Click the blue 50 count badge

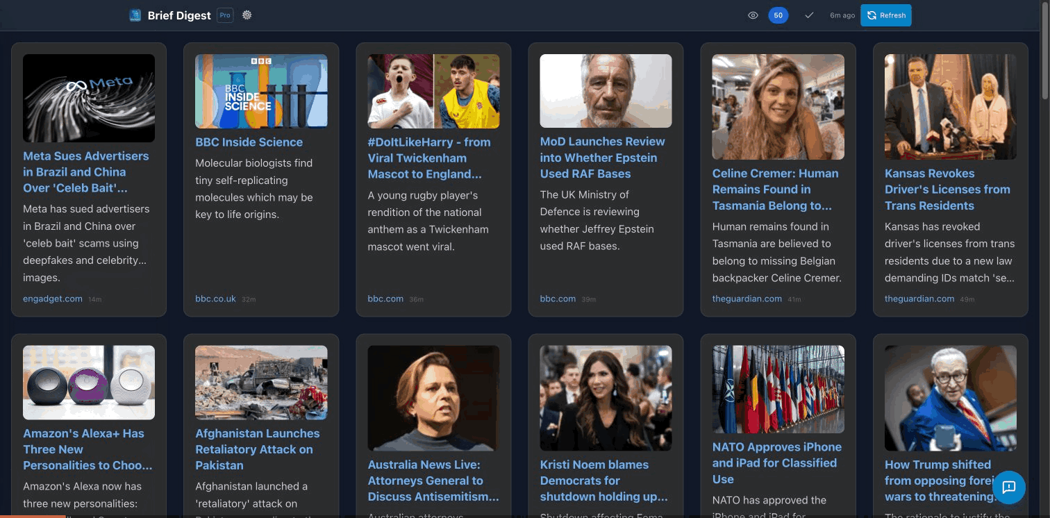click(778, 15)
